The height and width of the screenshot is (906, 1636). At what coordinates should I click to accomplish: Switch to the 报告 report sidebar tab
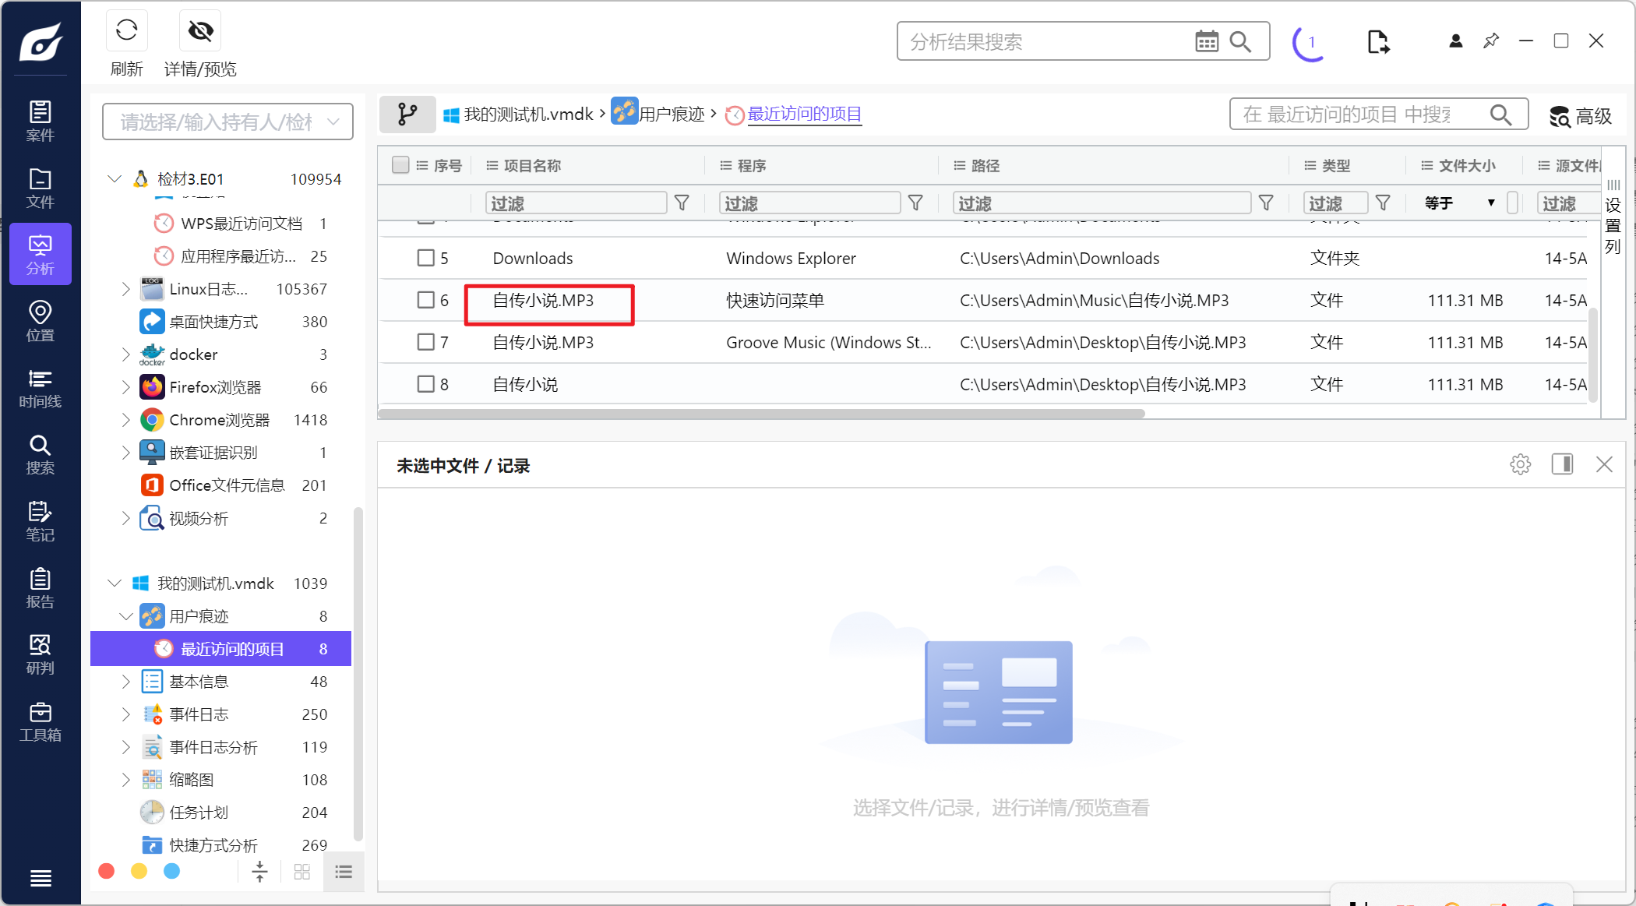40,588
